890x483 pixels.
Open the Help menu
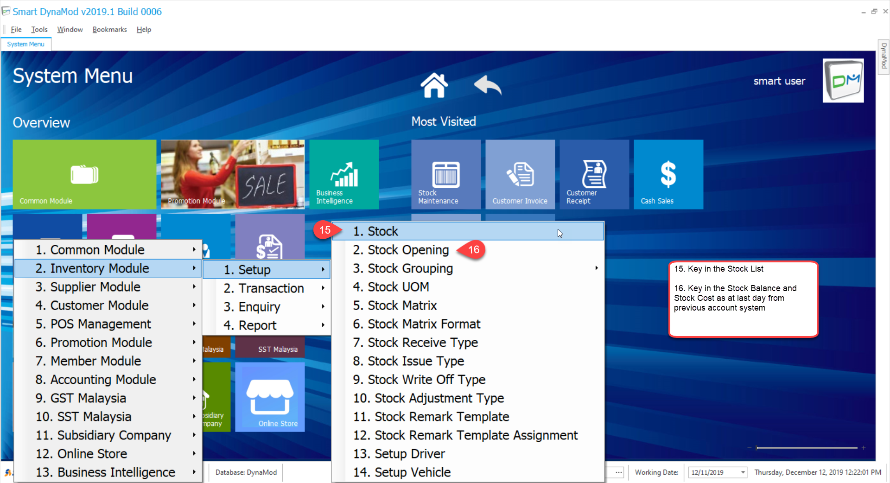(x=144, y=29)
